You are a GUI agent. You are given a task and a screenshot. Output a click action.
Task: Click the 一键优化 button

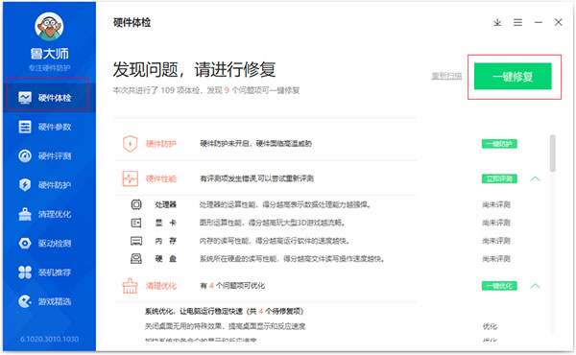(x=499, y=286)
